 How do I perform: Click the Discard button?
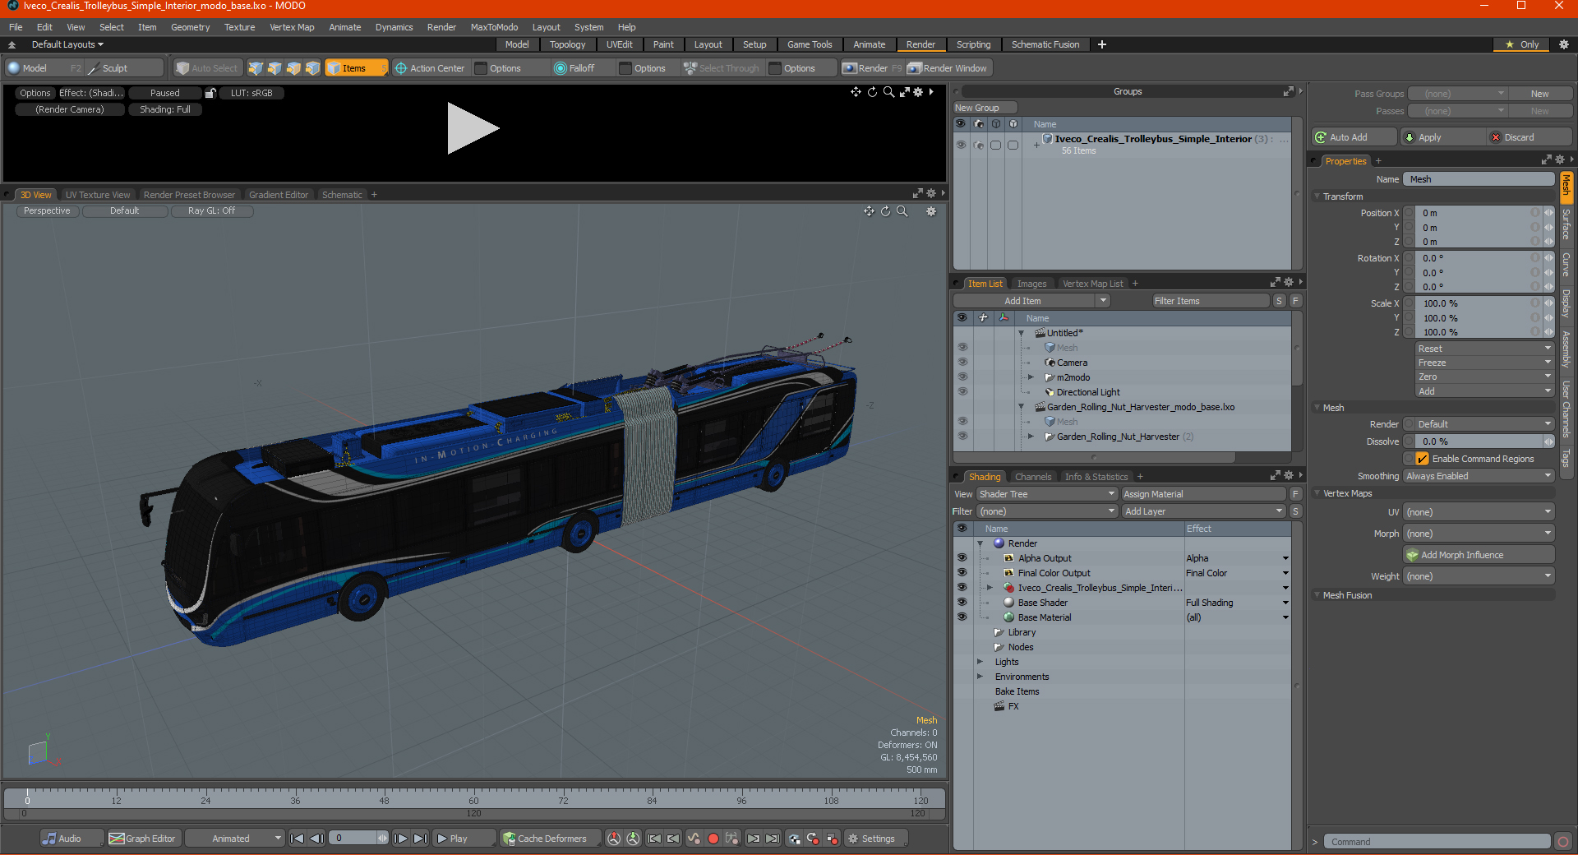point(1530,137)
